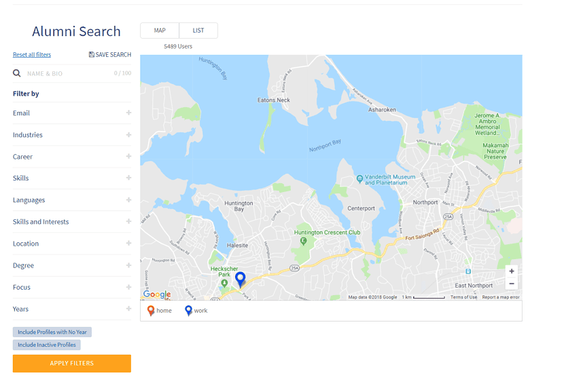The height and width of the screenshot is (382, 566).
Task: Click the Vanderbilt Museum marker icon
Action: (359, 178)
